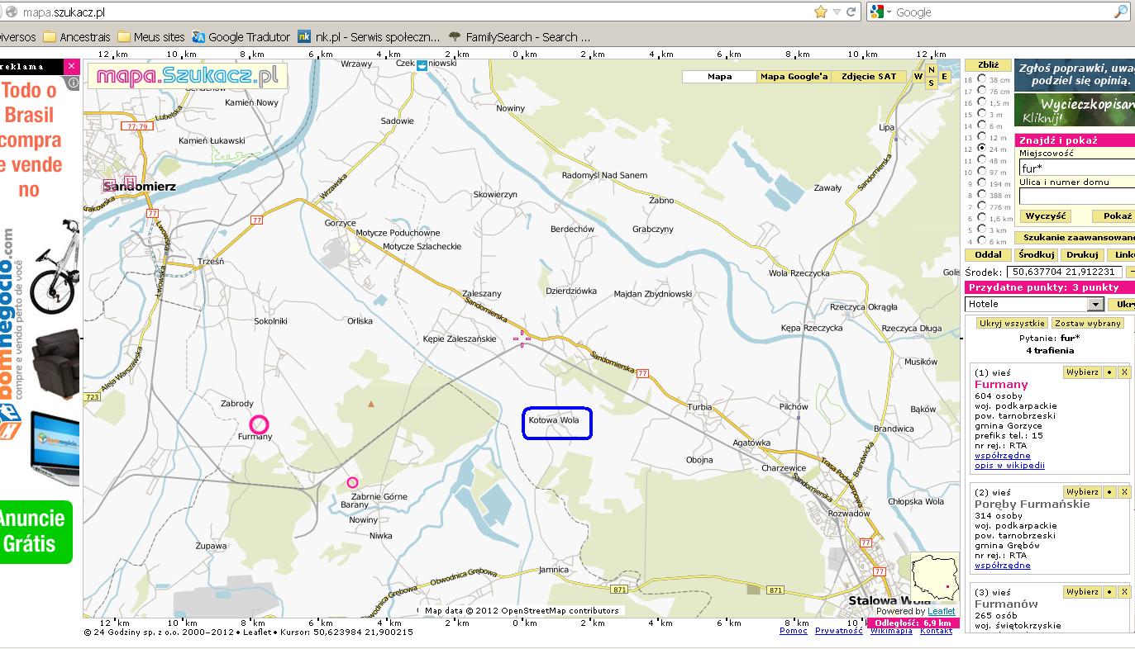This screenshot has height=649, width=1135.
Task: Click Wybierz for Furmany result
Action: [1083, 372]
